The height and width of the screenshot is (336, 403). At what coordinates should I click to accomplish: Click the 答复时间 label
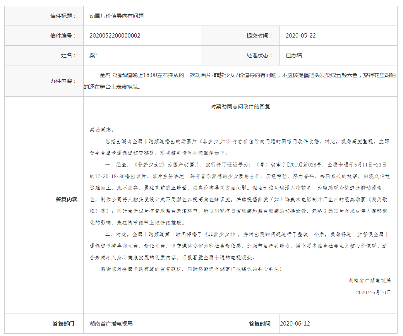coord(259,324)
